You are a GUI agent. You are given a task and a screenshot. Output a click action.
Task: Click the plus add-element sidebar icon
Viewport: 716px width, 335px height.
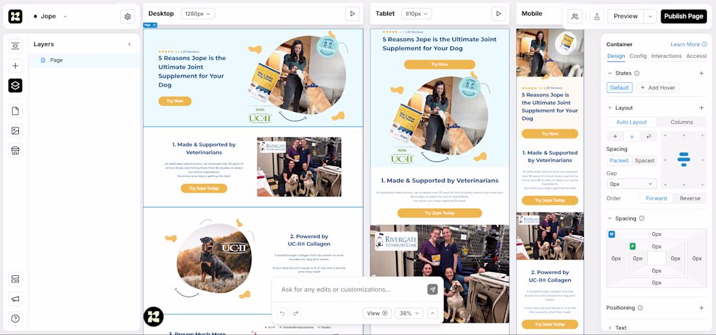pos(15,66)
